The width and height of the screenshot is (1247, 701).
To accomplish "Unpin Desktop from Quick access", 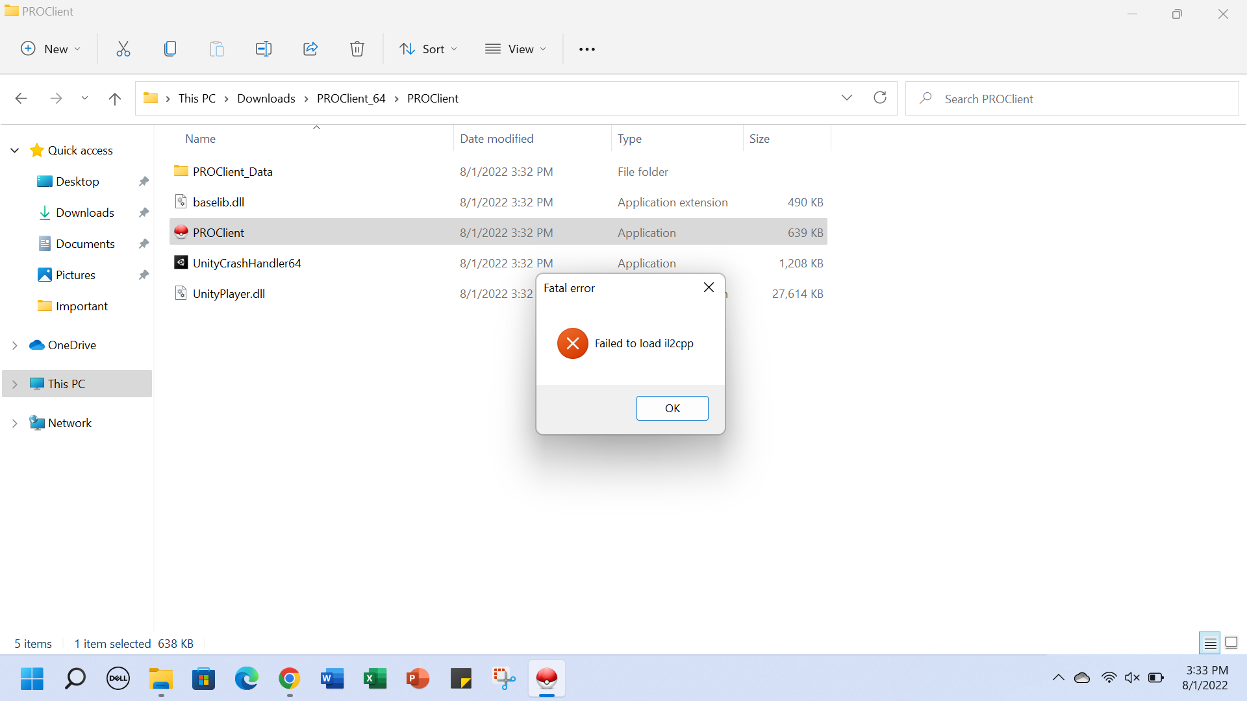I will 144,181.
